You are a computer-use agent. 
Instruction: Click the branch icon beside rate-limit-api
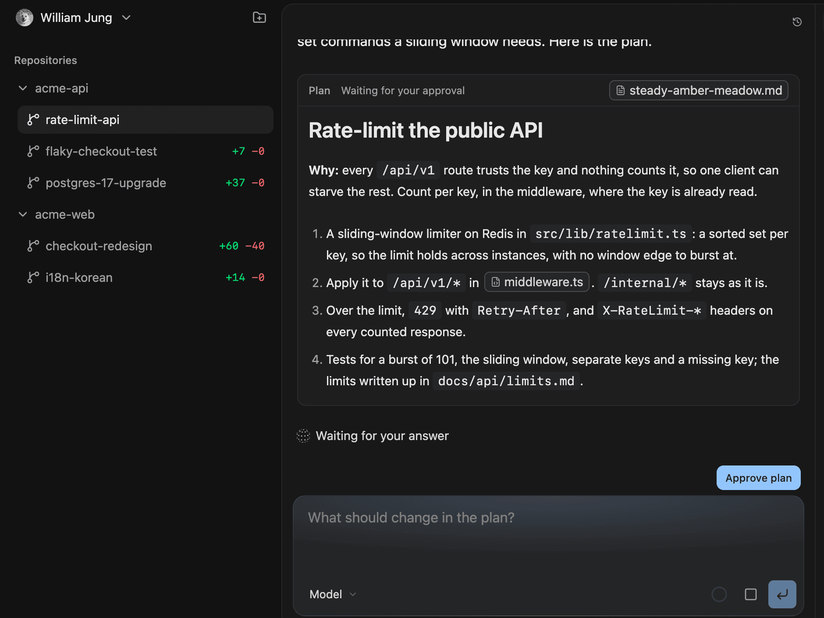(x=33, y=120)
